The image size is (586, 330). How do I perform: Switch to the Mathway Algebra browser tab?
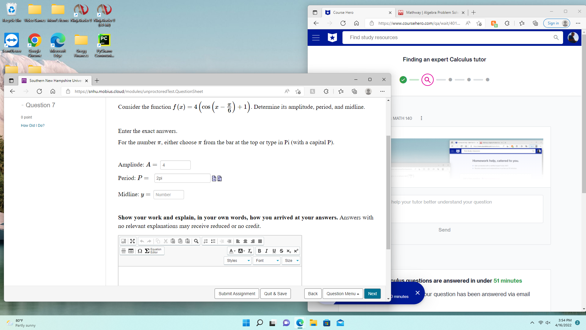429,13
